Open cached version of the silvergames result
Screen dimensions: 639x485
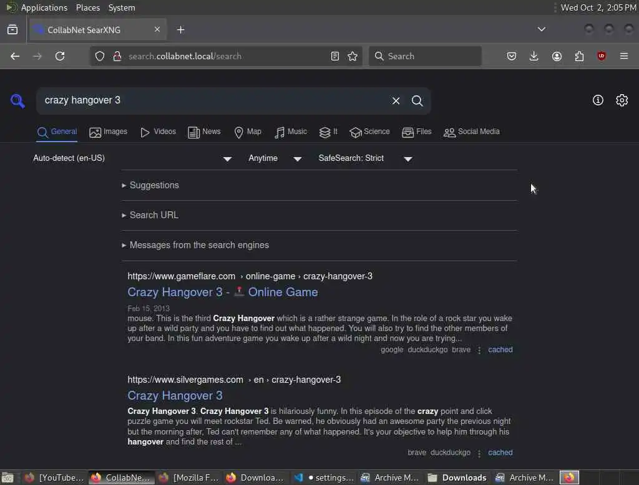(x=500, y=453)
